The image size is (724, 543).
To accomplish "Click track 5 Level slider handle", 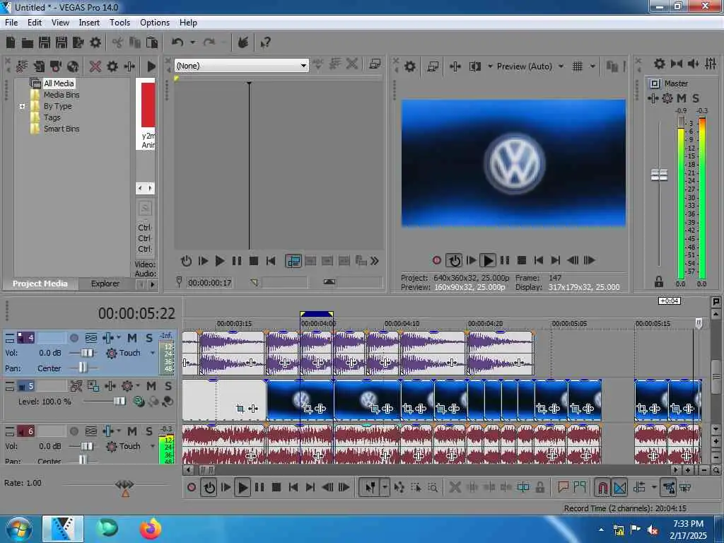I will [x=119, y=401].
